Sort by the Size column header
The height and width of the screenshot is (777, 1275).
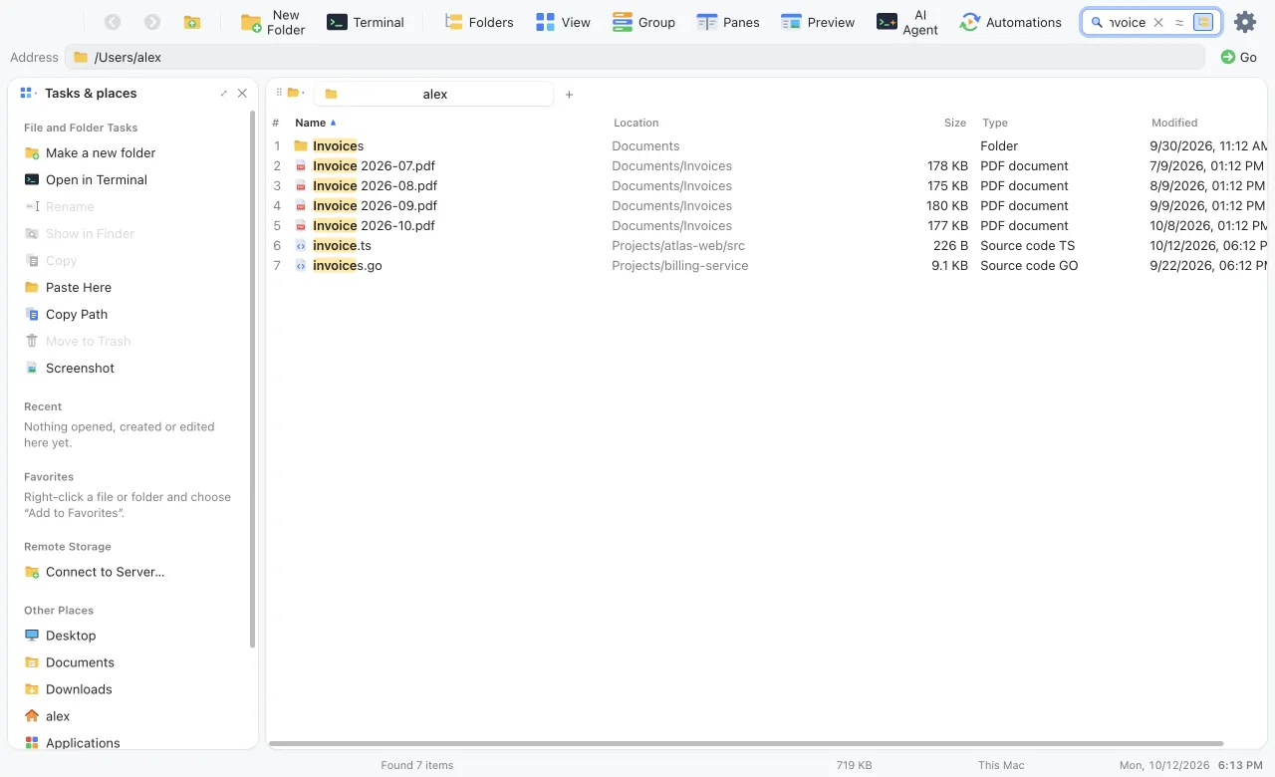(x=955, y=123)
